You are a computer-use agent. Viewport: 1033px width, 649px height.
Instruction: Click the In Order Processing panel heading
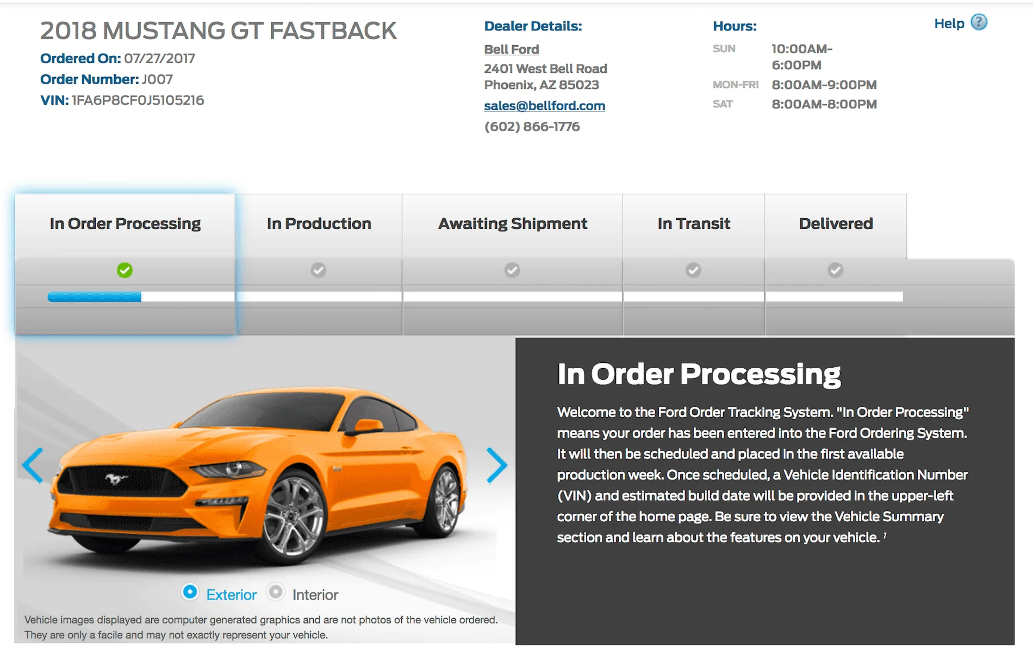(699, 374)
